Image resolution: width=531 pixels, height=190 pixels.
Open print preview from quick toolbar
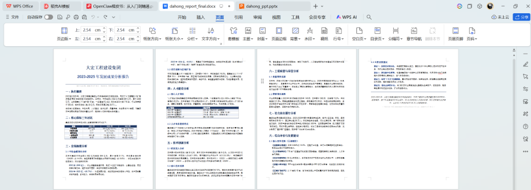click(84, 17)
